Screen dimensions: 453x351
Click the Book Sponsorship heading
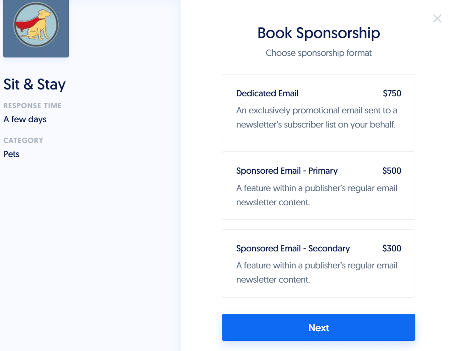pos(318,33)
